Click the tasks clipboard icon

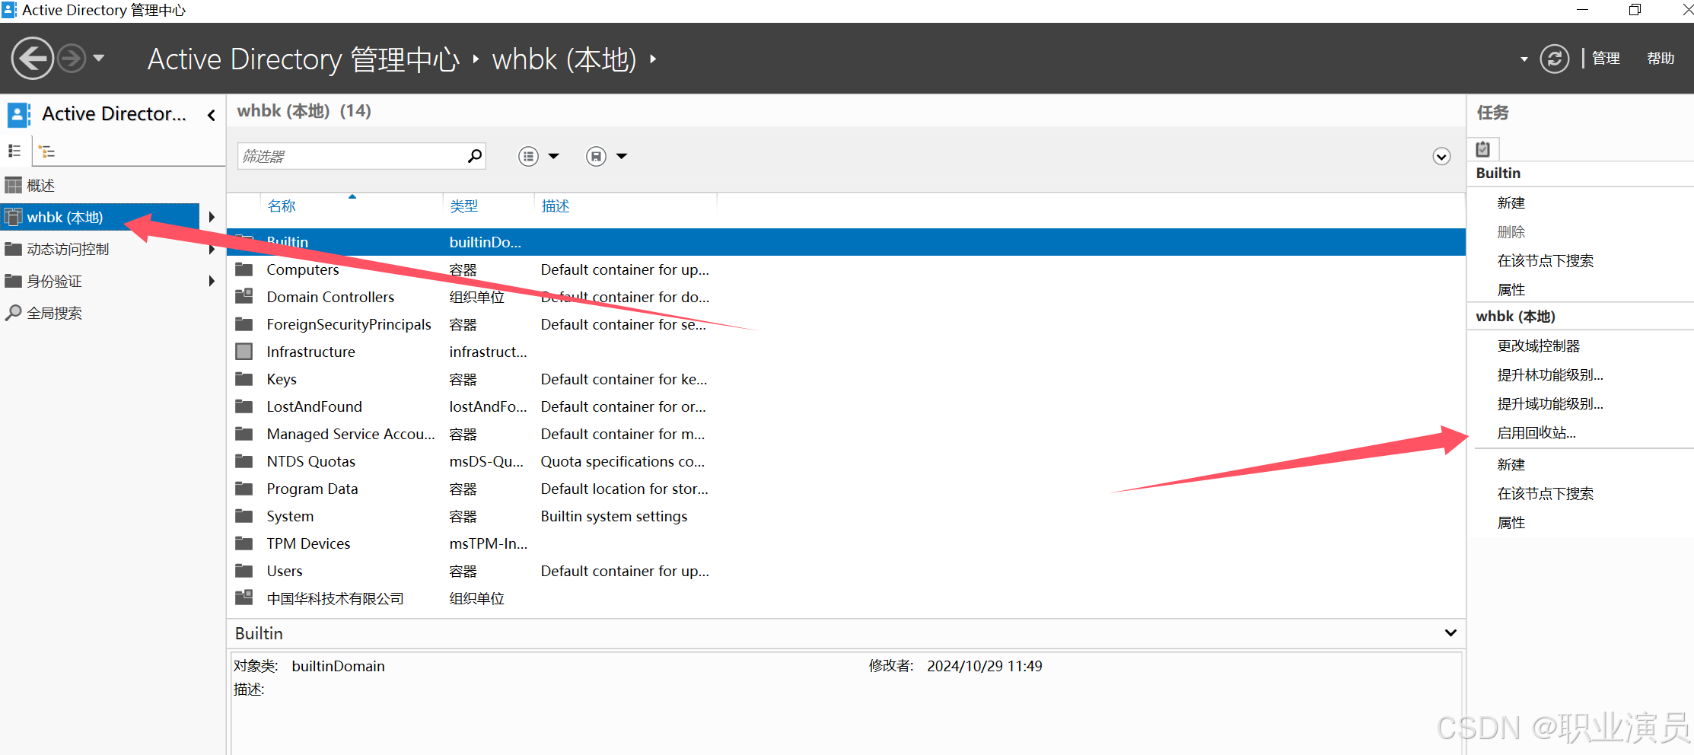click(x=1482, y=149)
